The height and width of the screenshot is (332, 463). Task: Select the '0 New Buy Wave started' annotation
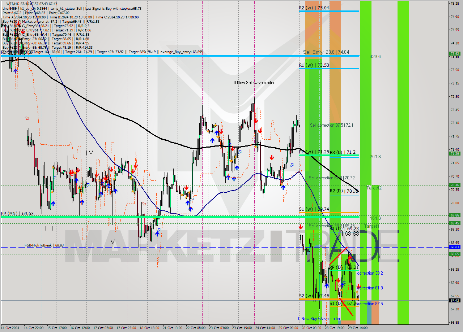[x=319, y=319]
